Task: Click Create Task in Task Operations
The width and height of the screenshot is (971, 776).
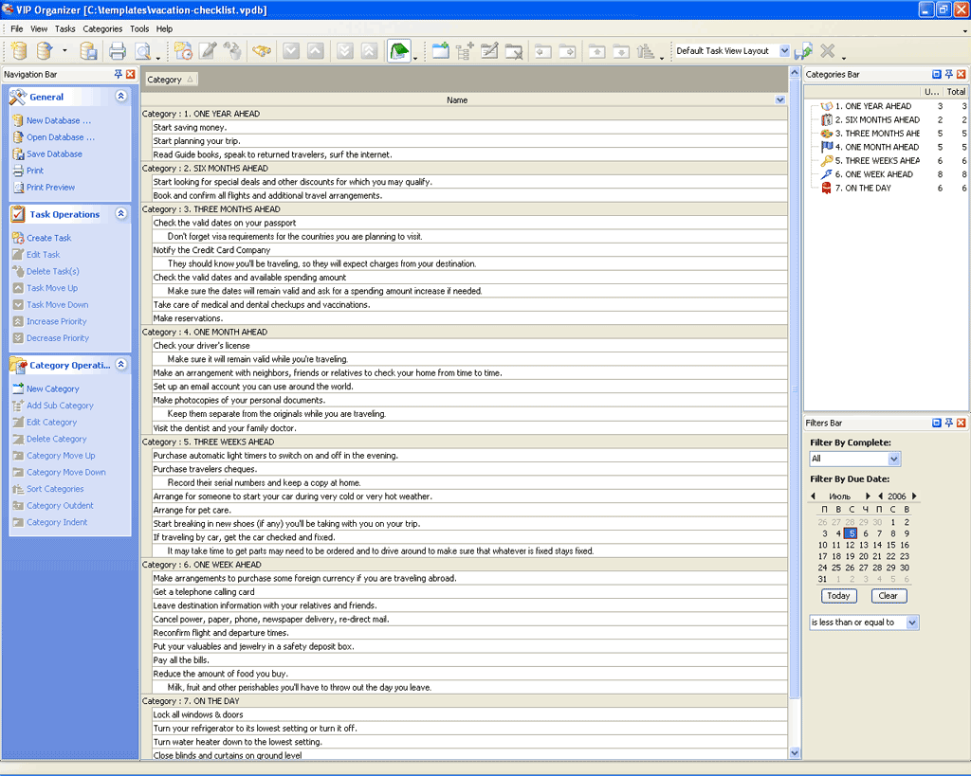Action: click(x=48, y=238)
